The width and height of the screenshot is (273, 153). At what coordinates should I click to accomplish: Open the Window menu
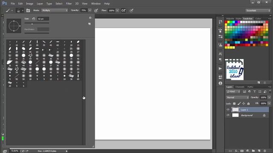click(96, 3)
